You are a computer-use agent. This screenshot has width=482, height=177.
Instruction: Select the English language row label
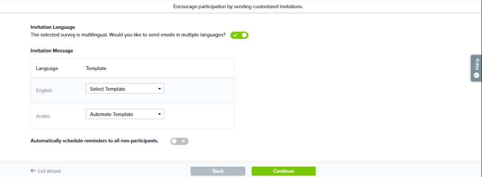click(44, 91)
